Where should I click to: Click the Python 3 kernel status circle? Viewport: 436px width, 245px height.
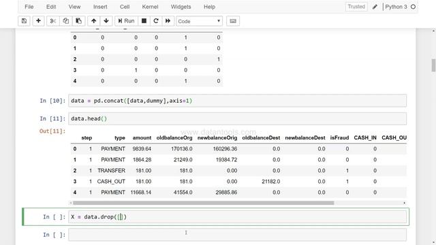coord(414,7)
